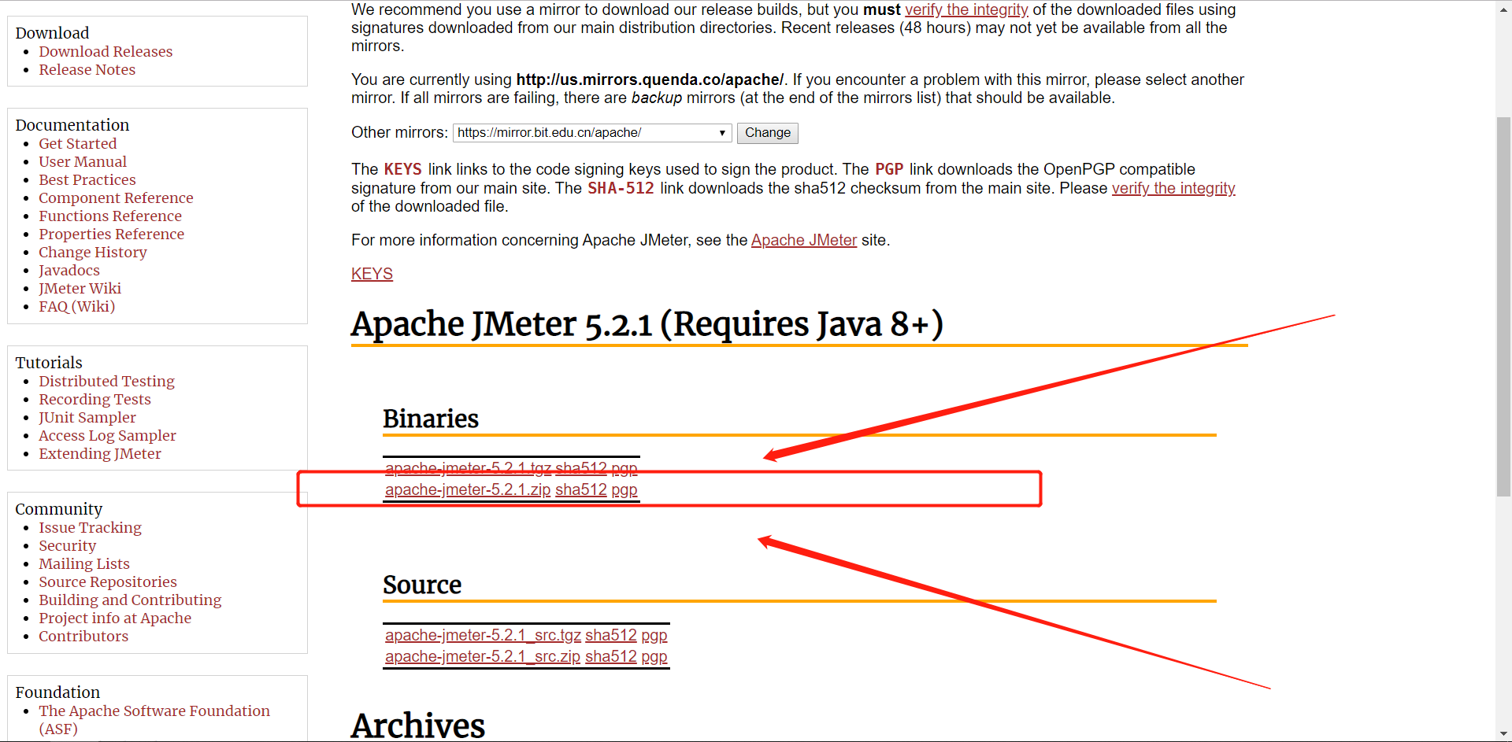This screenshot has width=1512, height=742.
Task: Download apache-jmeter-5.2.1_src.zip source
Action: [483, 656]
